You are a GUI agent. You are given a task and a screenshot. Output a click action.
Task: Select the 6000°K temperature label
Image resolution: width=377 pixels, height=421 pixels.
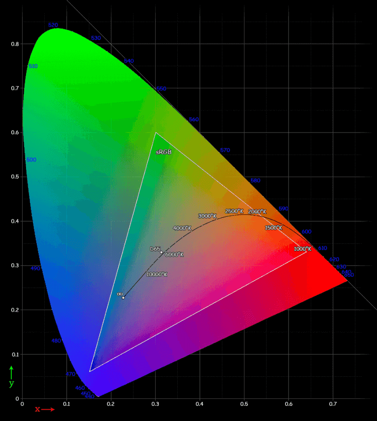[x=174, y=255]
